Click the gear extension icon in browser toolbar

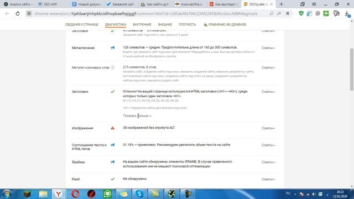(x=317, y=13)
